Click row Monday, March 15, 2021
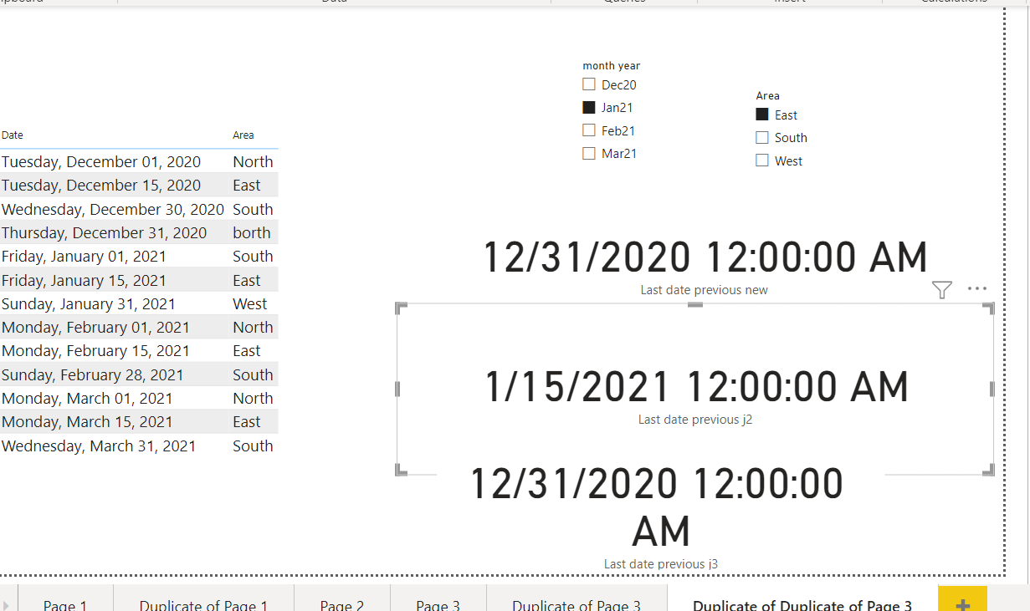 139,422
